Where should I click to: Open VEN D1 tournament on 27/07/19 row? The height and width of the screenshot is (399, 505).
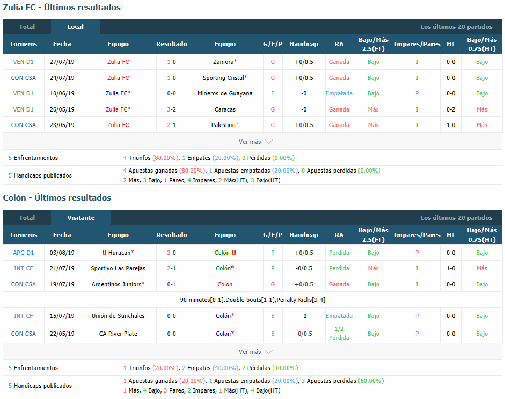(23, 62)
